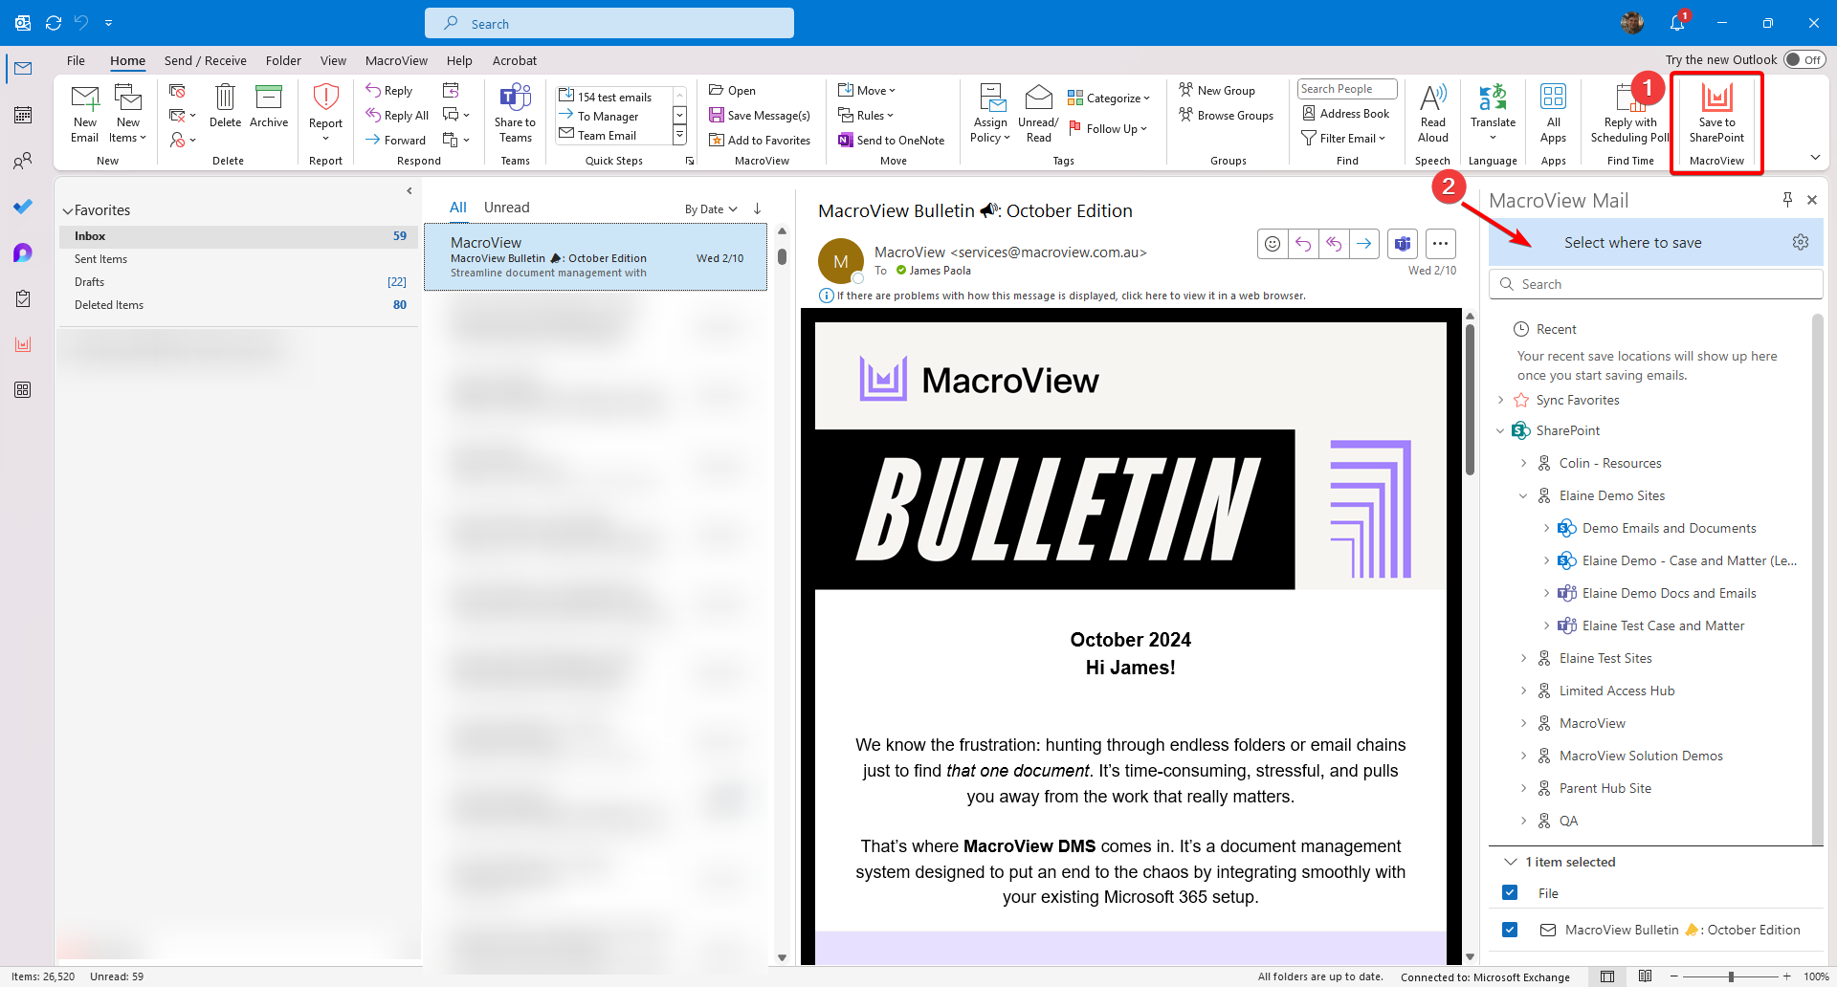Uncheck MacroView Bulletin email checkbox
Image resolution: width=1837 pixels, height=987 pixels.
[1510, 929]
